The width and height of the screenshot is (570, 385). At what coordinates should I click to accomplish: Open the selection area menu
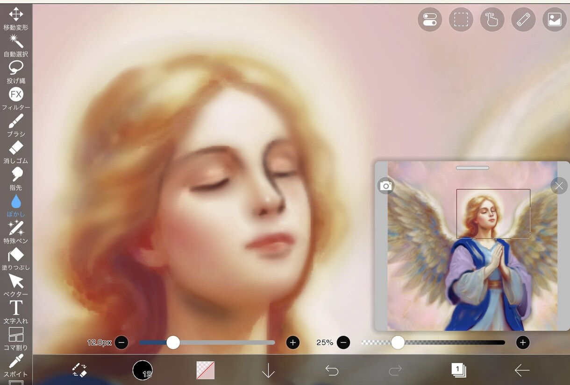pyautogui.click(x=461, y=20)
